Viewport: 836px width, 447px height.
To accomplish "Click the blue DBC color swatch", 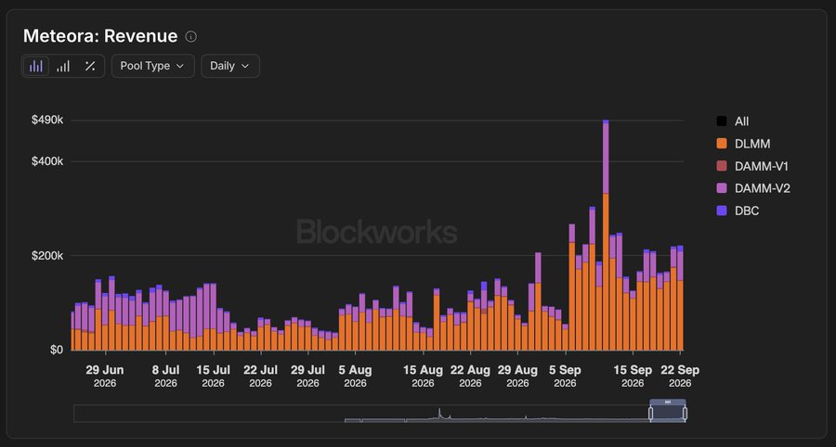I will click(x=722, y=211).
